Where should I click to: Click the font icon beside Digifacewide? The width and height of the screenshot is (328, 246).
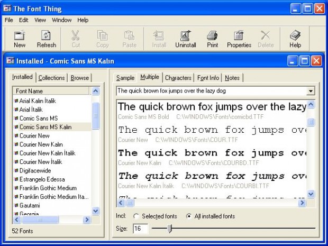click(16, 170)
